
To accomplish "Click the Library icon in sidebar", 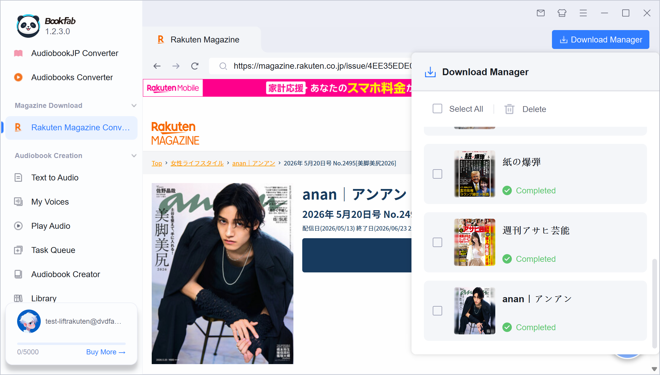I will pyautogui.click(x=18, y=298).
